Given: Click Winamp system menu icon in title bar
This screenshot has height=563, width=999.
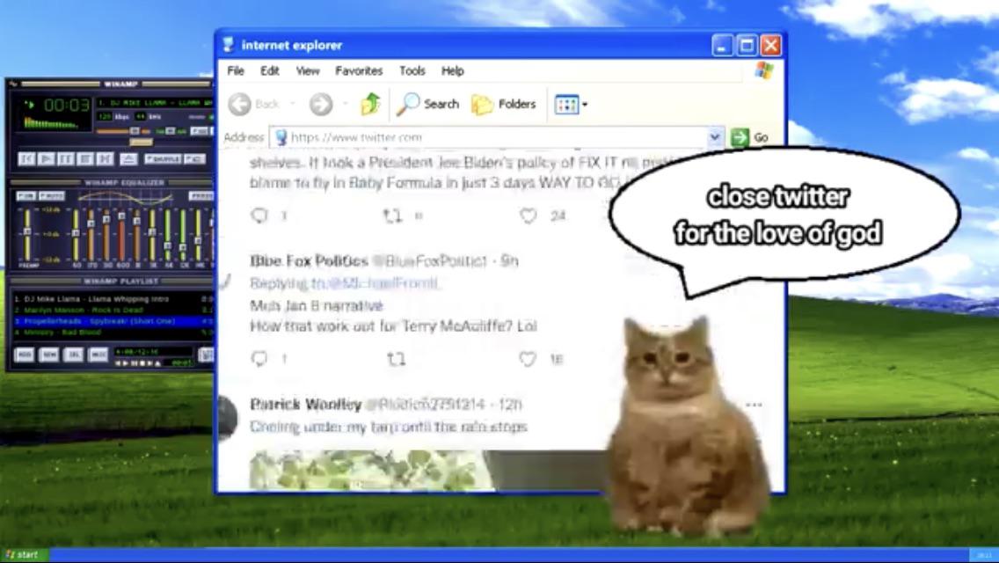Looking at the screenshot, I should (x=12, y=84).
